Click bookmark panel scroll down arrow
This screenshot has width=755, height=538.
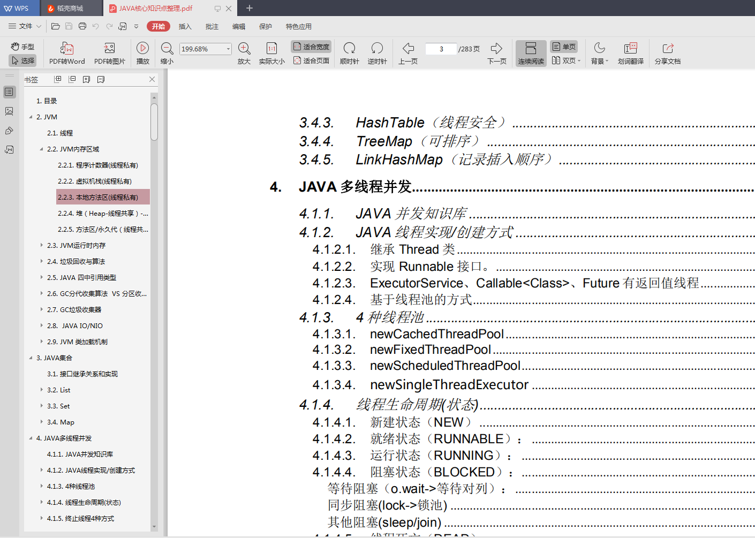(154, 527)
